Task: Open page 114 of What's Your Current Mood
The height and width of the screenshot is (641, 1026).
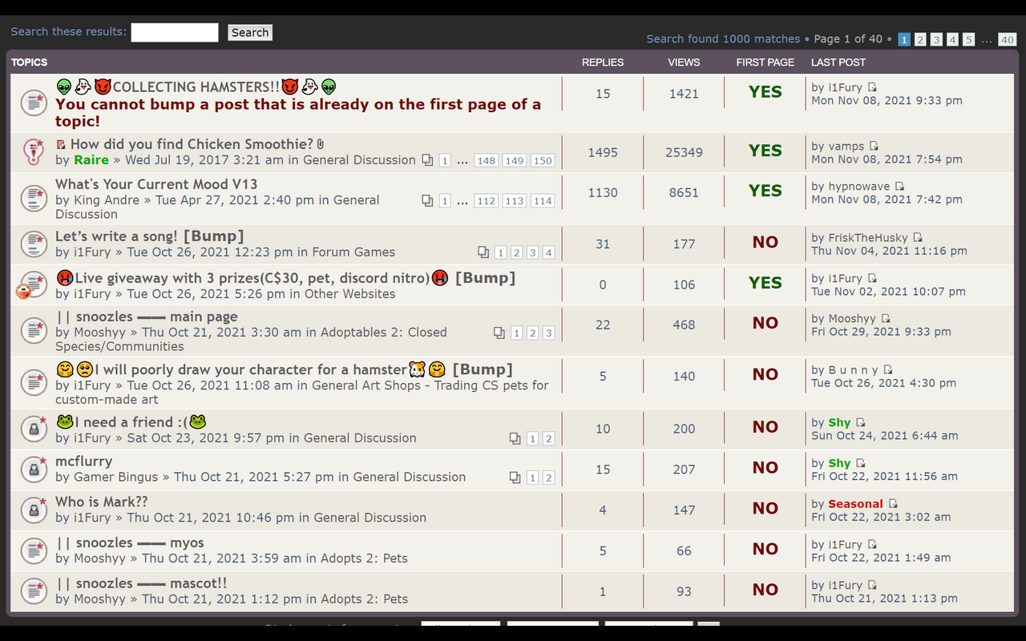Action: tap(543, 201)
